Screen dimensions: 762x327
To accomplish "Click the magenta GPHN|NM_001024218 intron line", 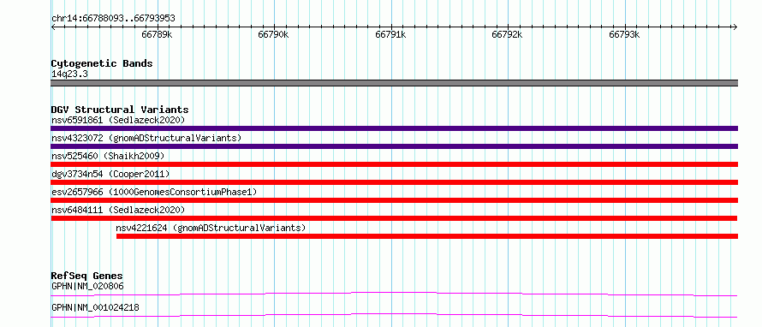I will [x=394, y=315].
